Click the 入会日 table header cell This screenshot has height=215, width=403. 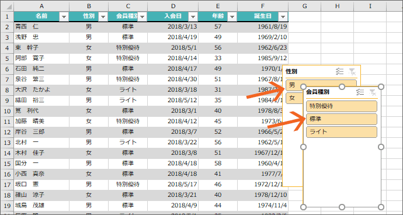(x=173, y=17)
